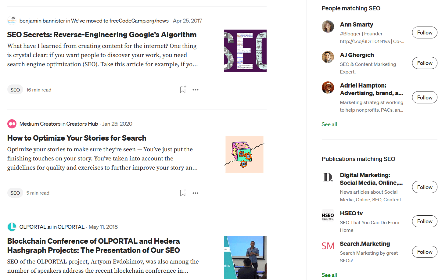Click the Medium Creators publication logo
442x280 pixels.
(12, 124)
